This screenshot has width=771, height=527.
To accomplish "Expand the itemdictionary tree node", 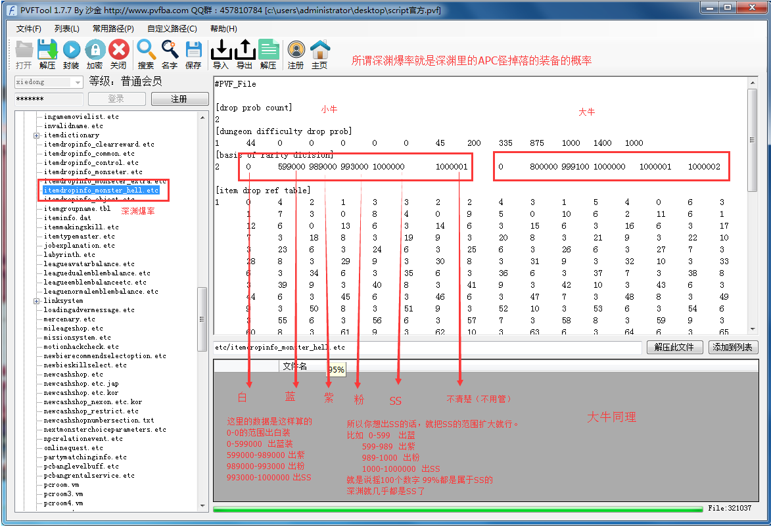I will tap(37, 135).
